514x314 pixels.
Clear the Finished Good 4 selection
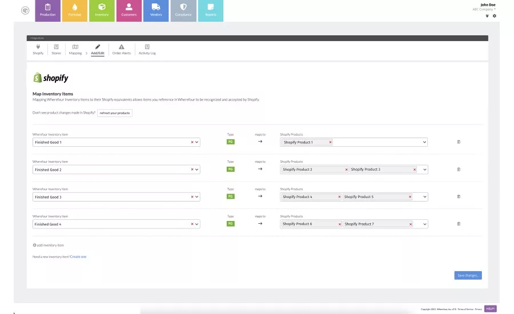(x=192, y=224)
